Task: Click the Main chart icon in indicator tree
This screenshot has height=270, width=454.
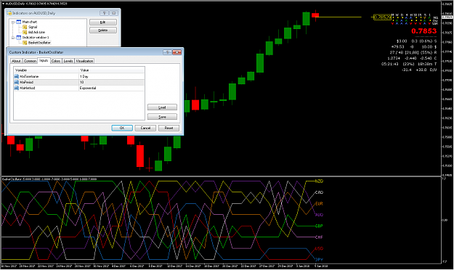Action: pyautogui.click(x=19, y=22)
